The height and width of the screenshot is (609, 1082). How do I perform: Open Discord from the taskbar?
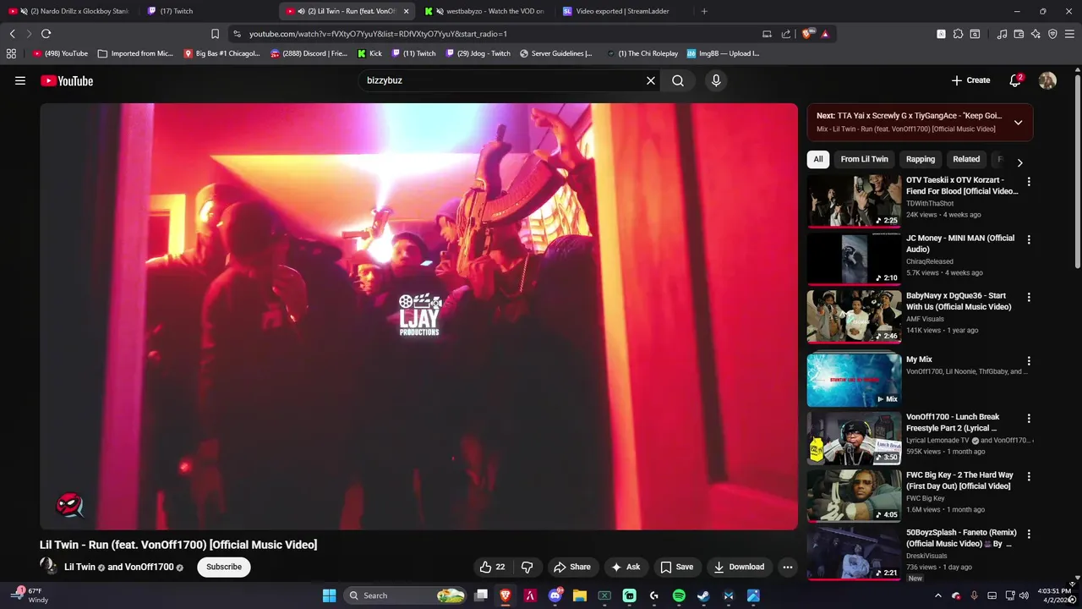555,595
